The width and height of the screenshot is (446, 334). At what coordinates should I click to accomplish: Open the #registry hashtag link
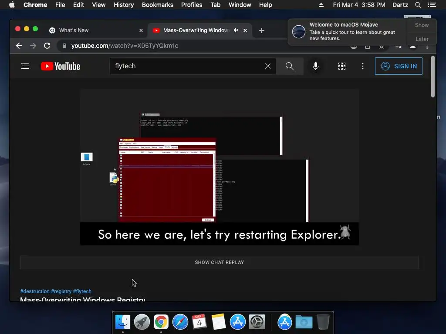(61, 291)
